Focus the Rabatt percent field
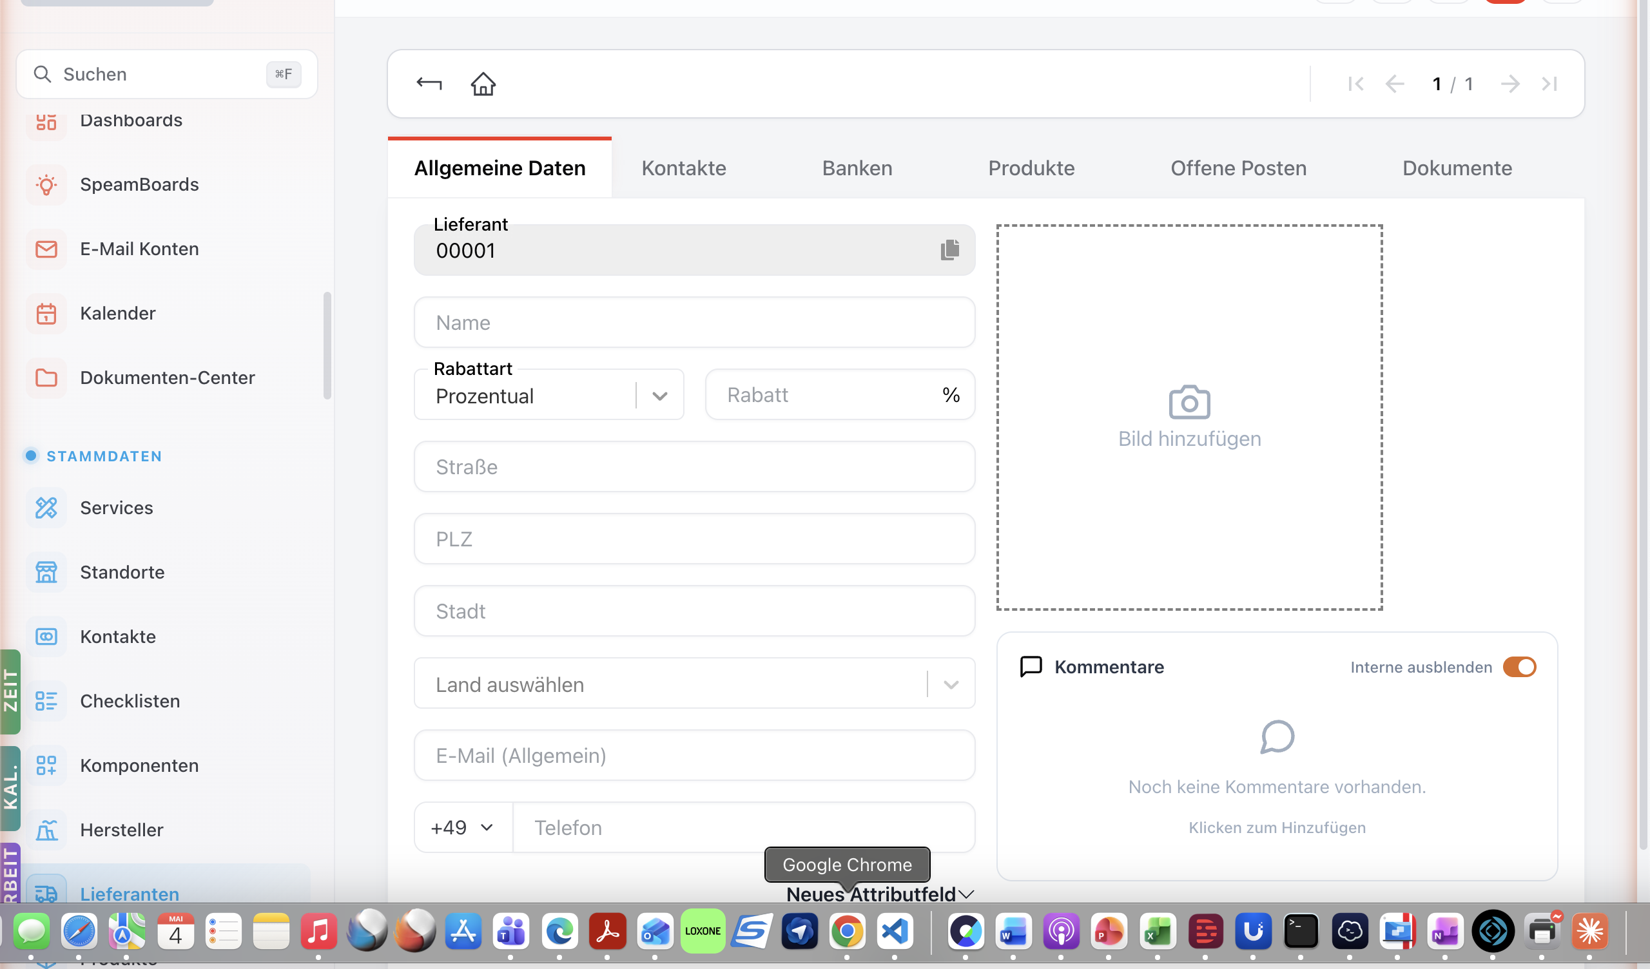Screen dimensions: 1650x969 [839, 394]
